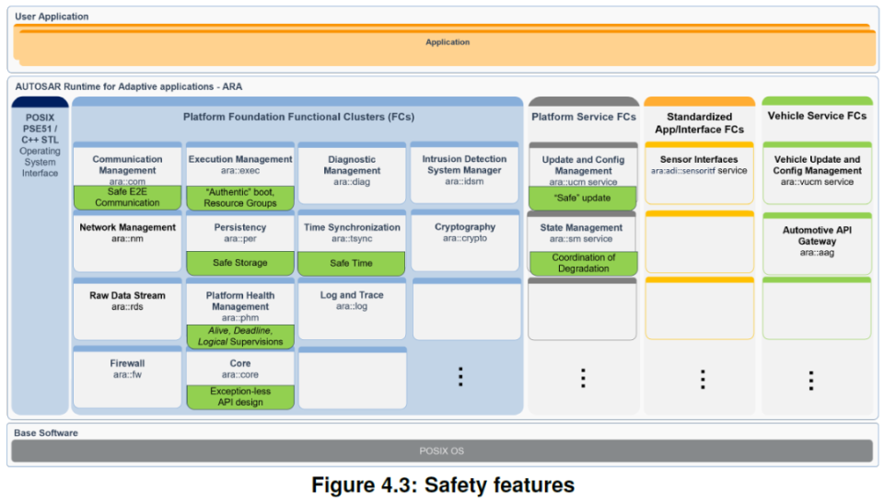Click the "Safe" update green label
This screenshot has width=884, height=502.
coord(582,198)
